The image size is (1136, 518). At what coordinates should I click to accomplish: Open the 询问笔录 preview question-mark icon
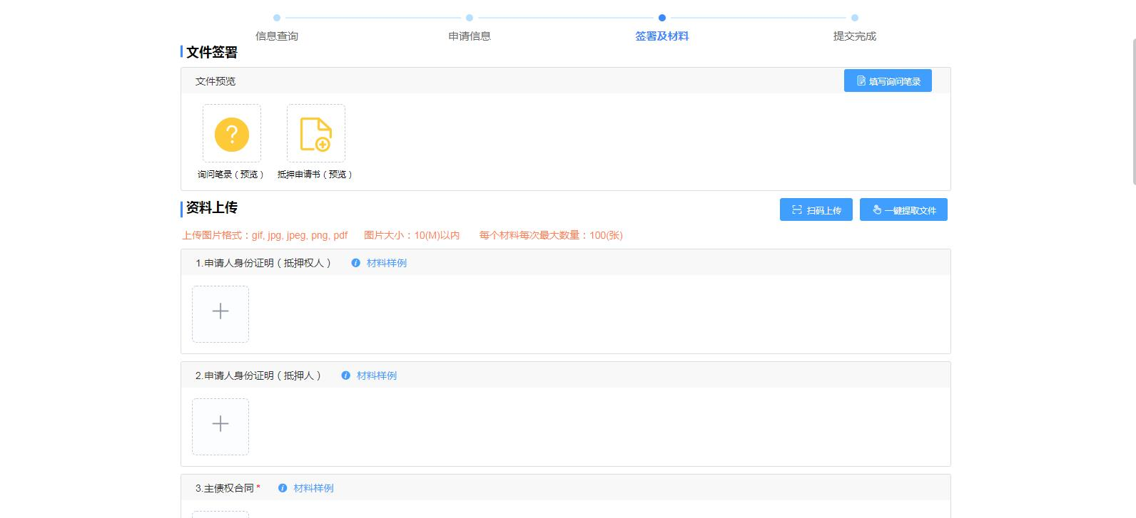point(232,134)
